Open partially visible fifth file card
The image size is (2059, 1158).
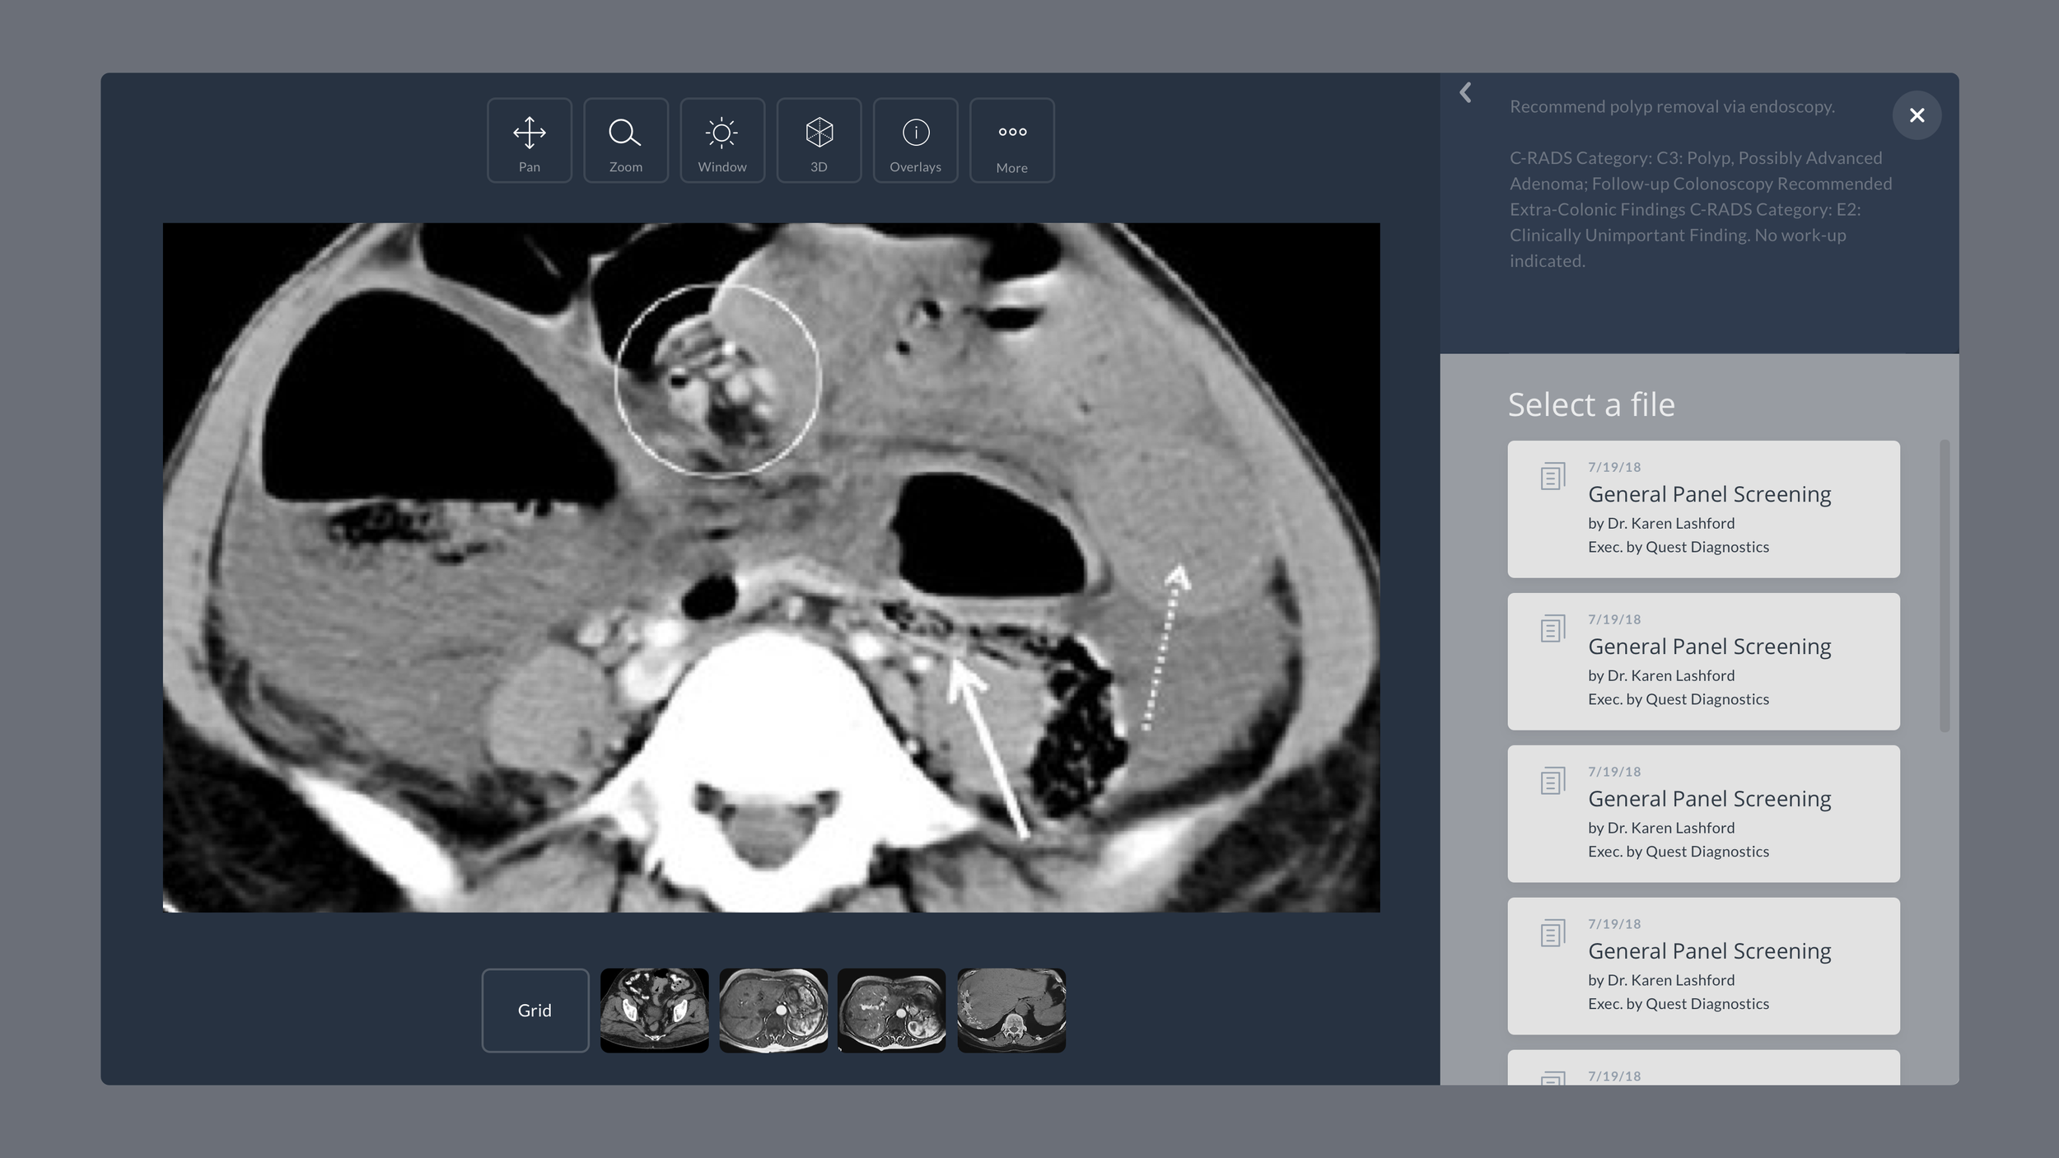point(1703,1068)
